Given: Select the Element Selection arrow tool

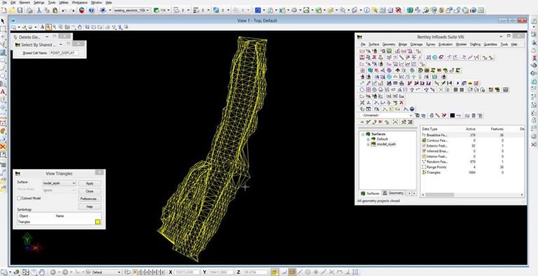Looking at the screenshot, I should pos(3,21).
